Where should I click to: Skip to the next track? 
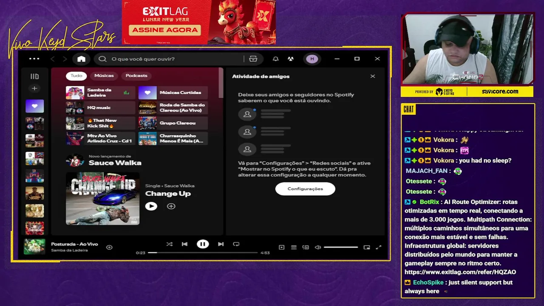click(x=221, y=244)
